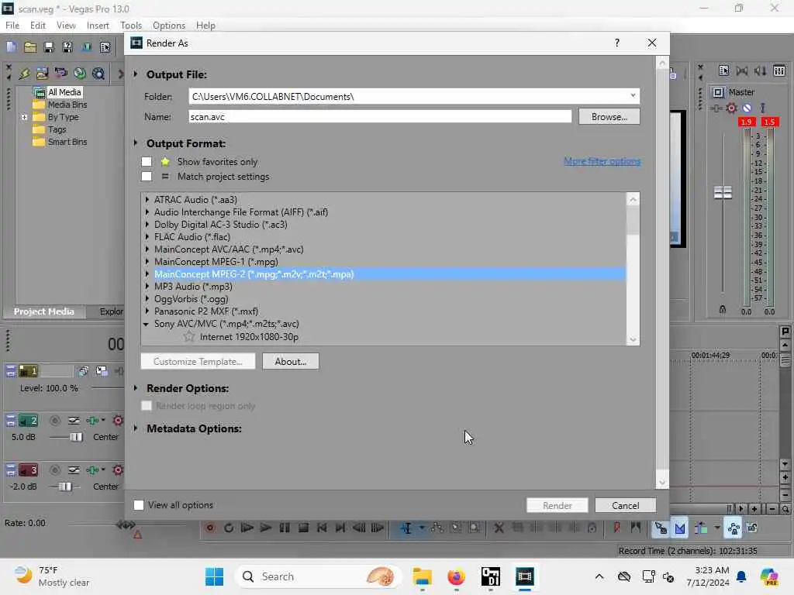Click the red X delete icon in the editing toolbar
The width and height of the screenshot is (794, 595).
pos(499,528)
